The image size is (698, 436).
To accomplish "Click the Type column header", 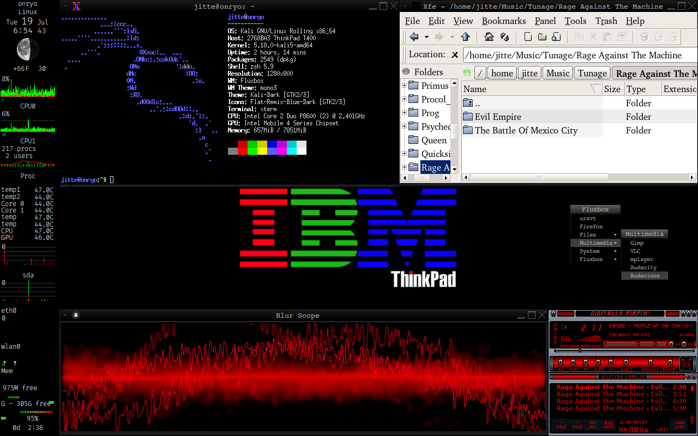I will (x=642, y=89).
